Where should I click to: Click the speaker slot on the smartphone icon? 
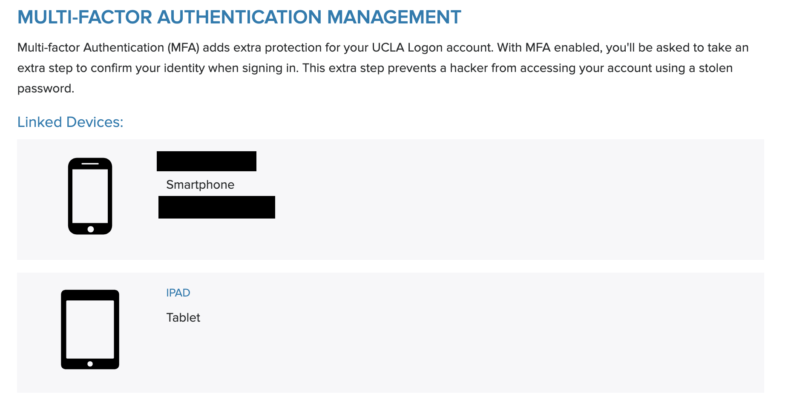[x=90, y=164]
